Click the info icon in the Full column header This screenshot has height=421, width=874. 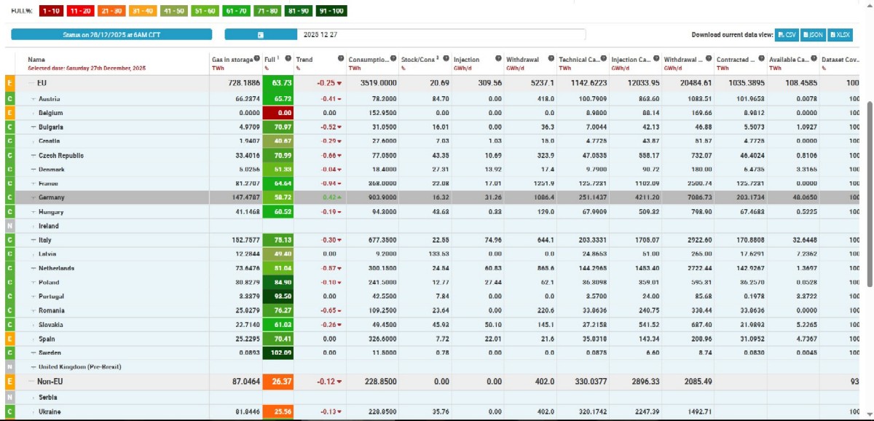tap(288, 59)
